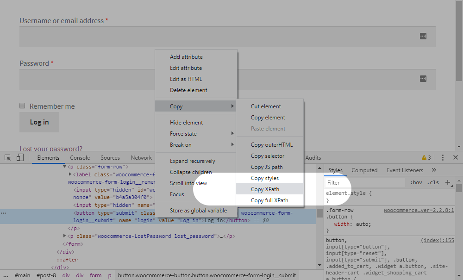This screenshot has height=280, width=463.
Task: Tick the Remember me checkbox
Action: [22, 106]
